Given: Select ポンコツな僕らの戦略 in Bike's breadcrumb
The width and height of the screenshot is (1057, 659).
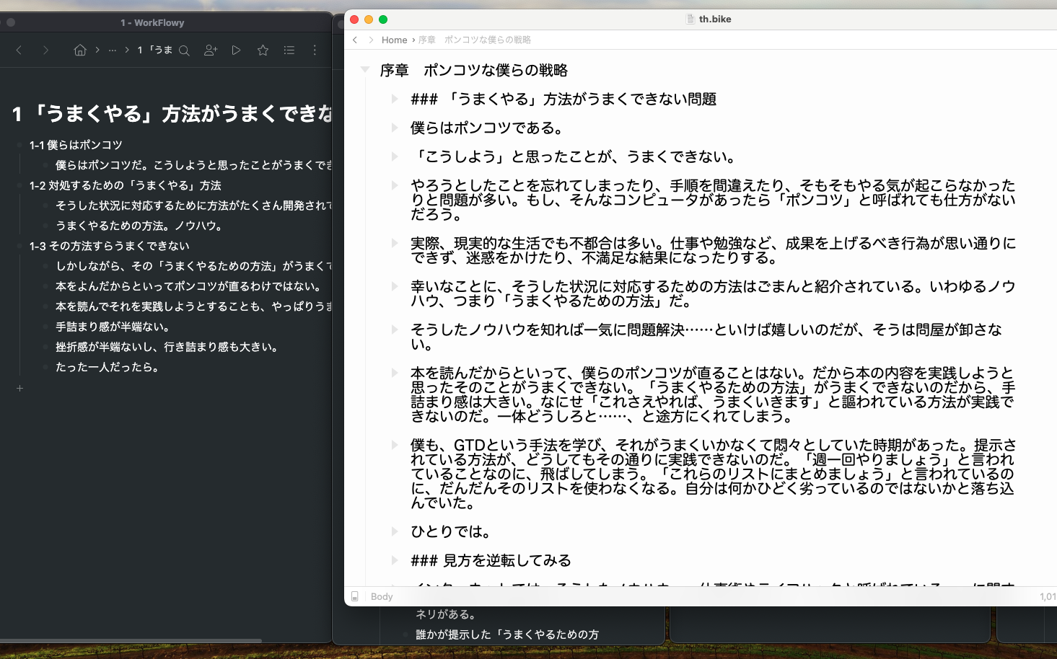Looking at the screenshot, I should pos(487,40).
